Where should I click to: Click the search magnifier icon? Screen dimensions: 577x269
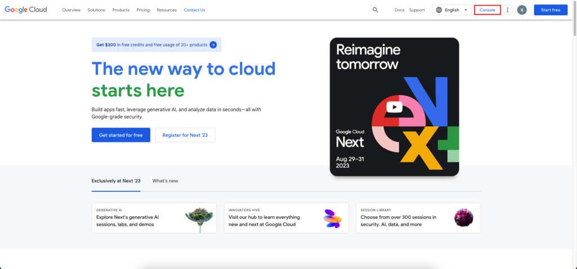375,10
